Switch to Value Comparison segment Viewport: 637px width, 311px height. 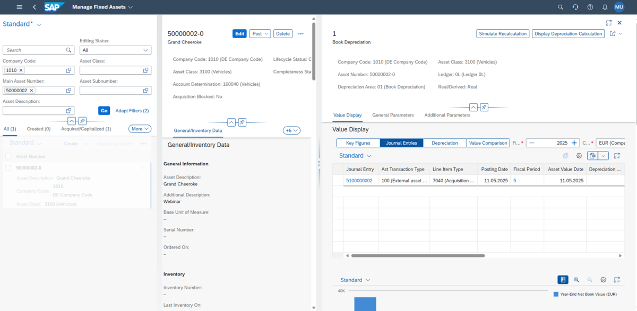[x=488, y=143]
